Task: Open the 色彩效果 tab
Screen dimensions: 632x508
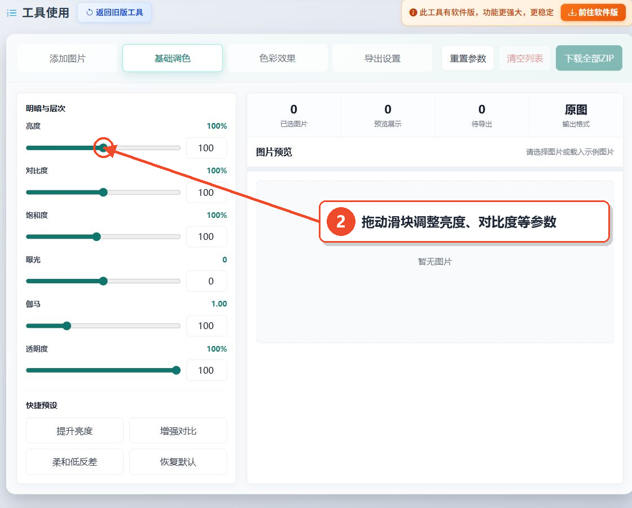Action: (277, 59)
